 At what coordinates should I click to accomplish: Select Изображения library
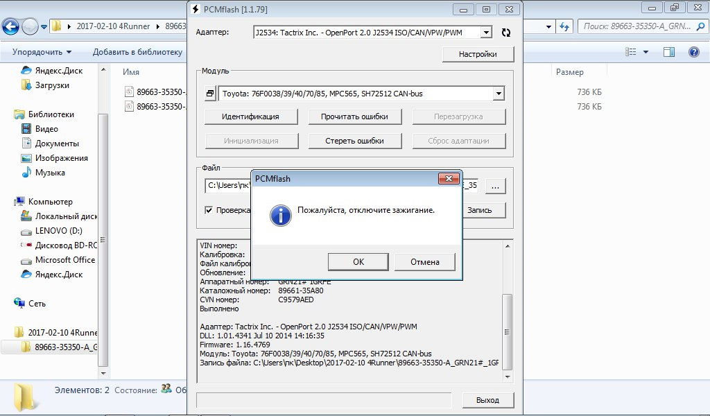coord(54,158)
